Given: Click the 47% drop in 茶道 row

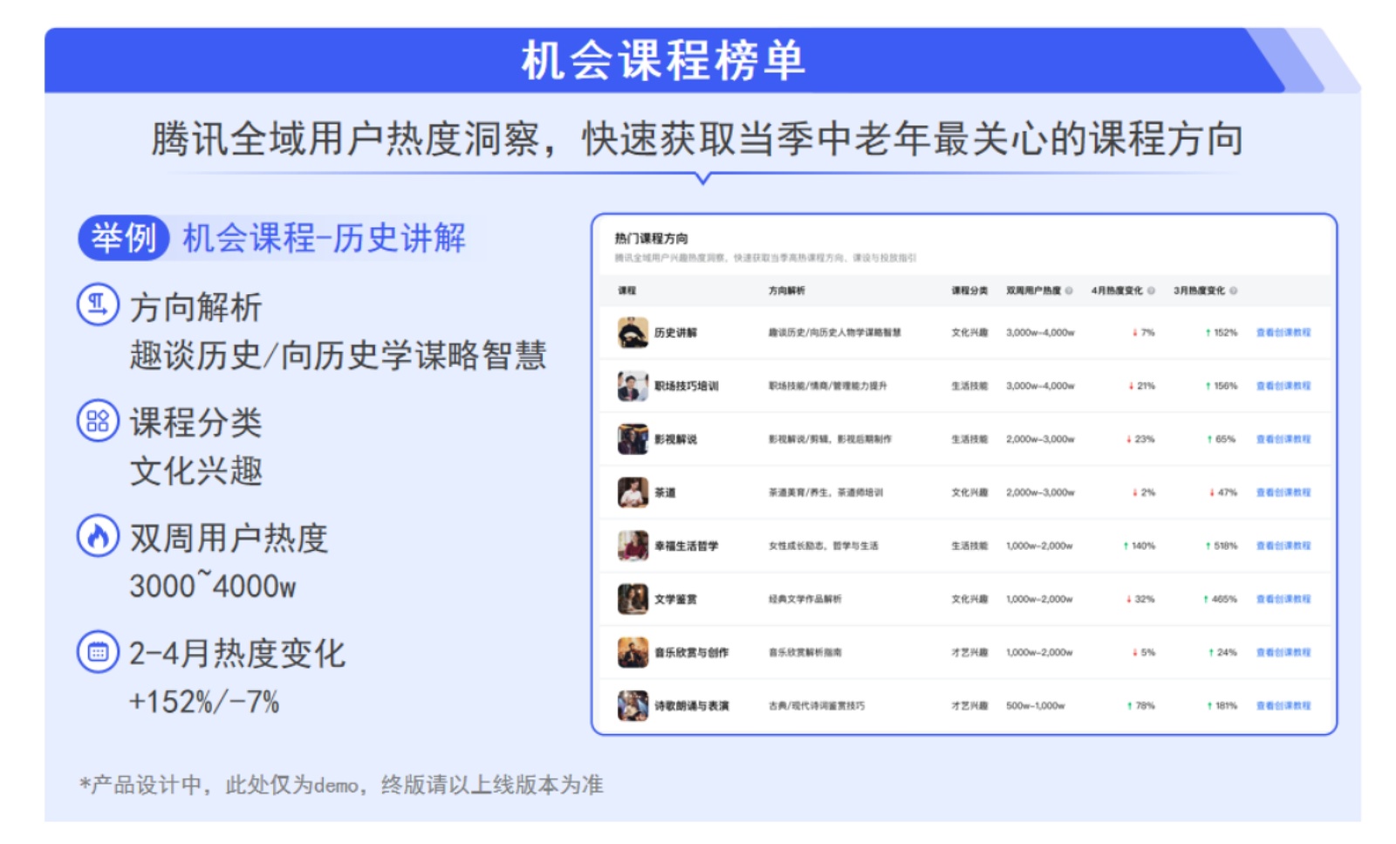Looking at the screenshot, I should [1223, 492].
